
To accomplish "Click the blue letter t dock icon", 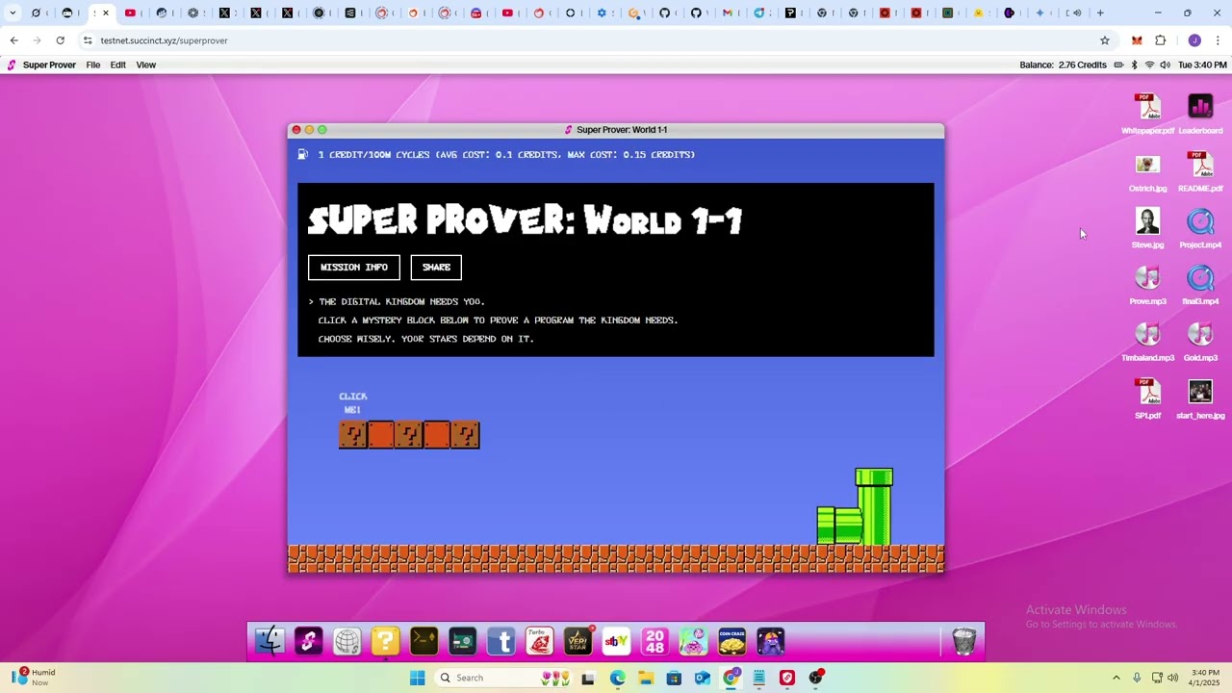I will click(501, 641).
